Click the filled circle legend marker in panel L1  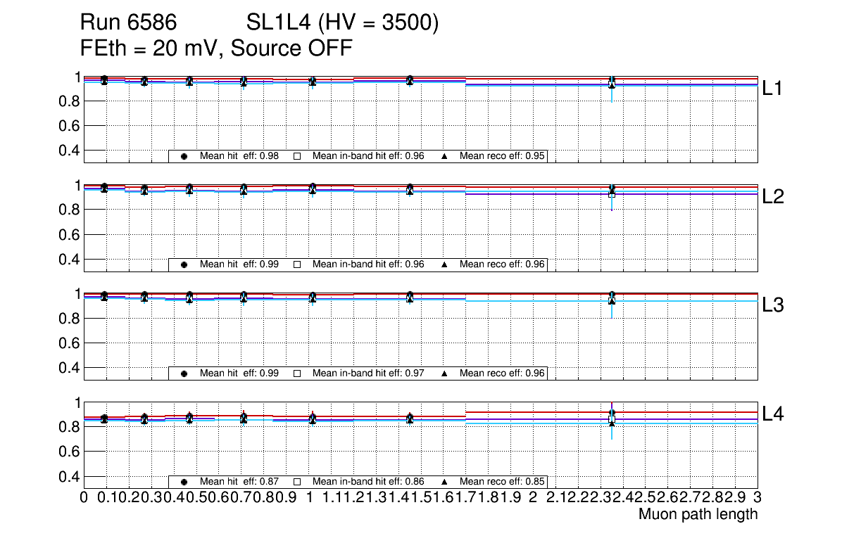click(184, 156)
